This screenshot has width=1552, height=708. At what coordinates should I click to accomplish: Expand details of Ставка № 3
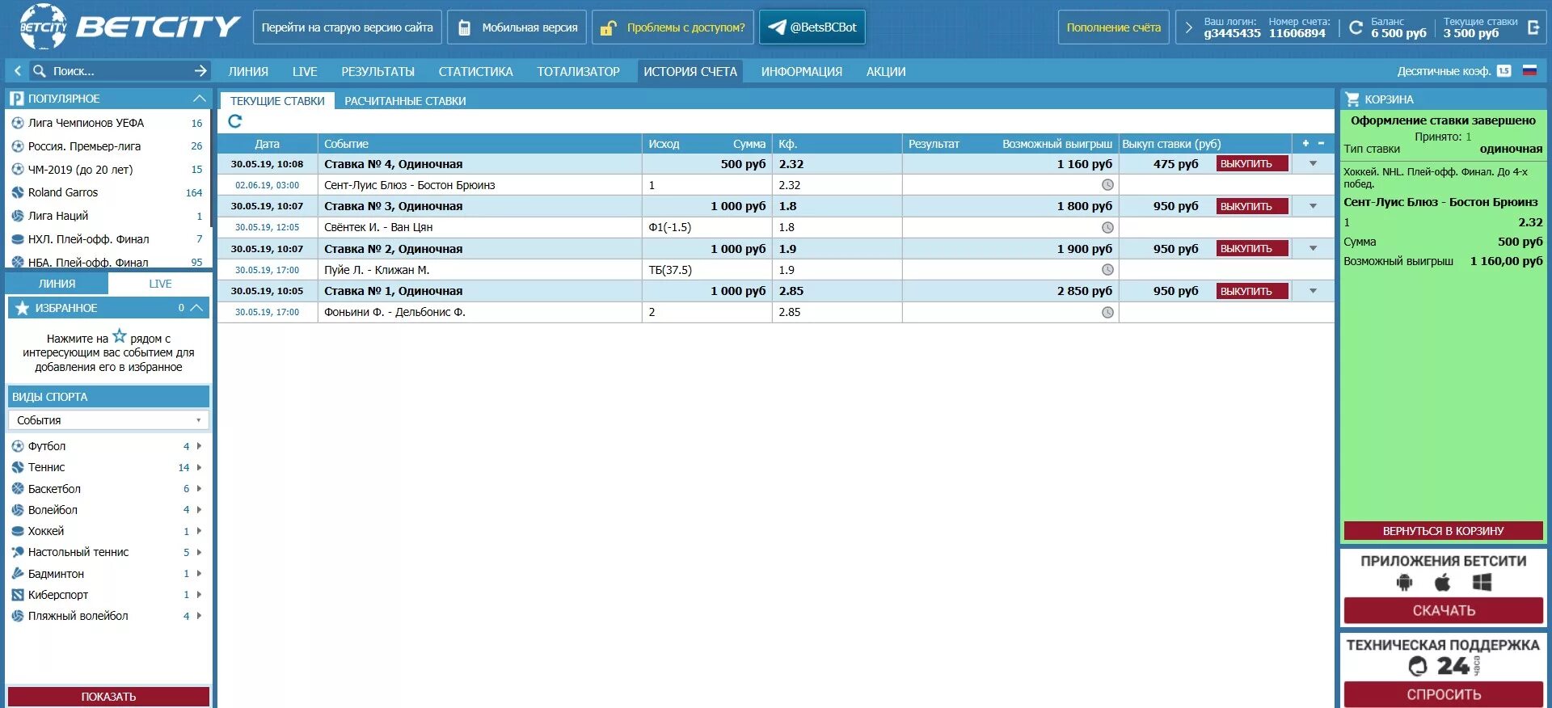(1313, 206)
